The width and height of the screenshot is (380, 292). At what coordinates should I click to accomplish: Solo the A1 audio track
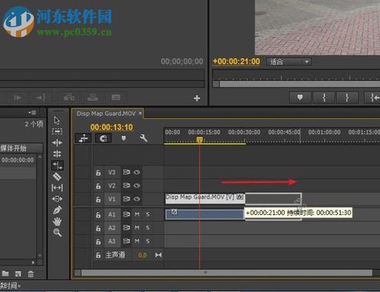tap(148, 214)
